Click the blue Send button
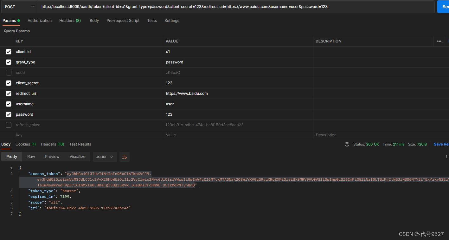This screenshot has width=449, height=240. pyautogui.click(x=443, y=7)
